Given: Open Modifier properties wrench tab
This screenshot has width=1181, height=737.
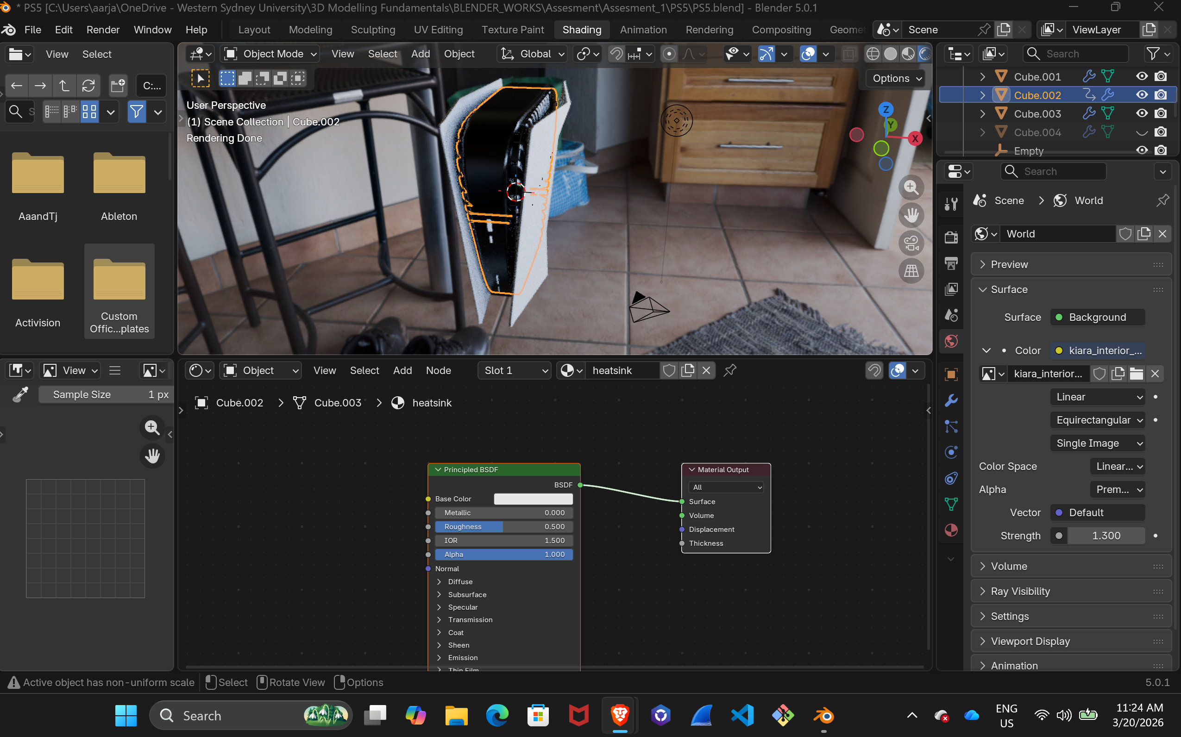Looking at the screenshot, I should (x=951, y=400).
